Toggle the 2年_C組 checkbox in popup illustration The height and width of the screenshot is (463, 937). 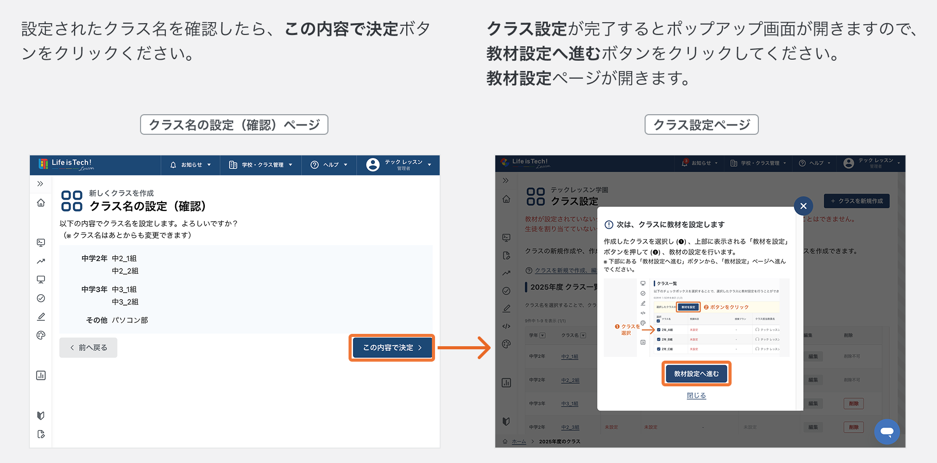pos(658,349)
